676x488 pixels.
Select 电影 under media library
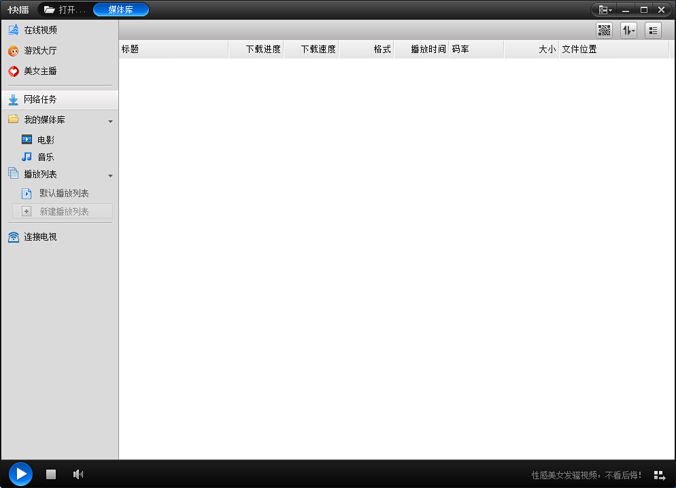coord(46,140)
